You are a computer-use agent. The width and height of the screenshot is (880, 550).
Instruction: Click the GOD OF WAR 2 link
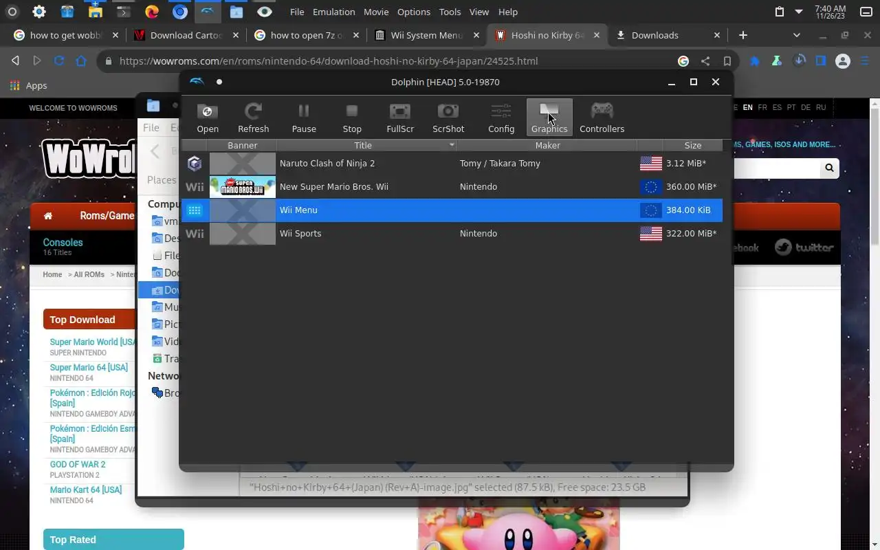pos(78,464)
